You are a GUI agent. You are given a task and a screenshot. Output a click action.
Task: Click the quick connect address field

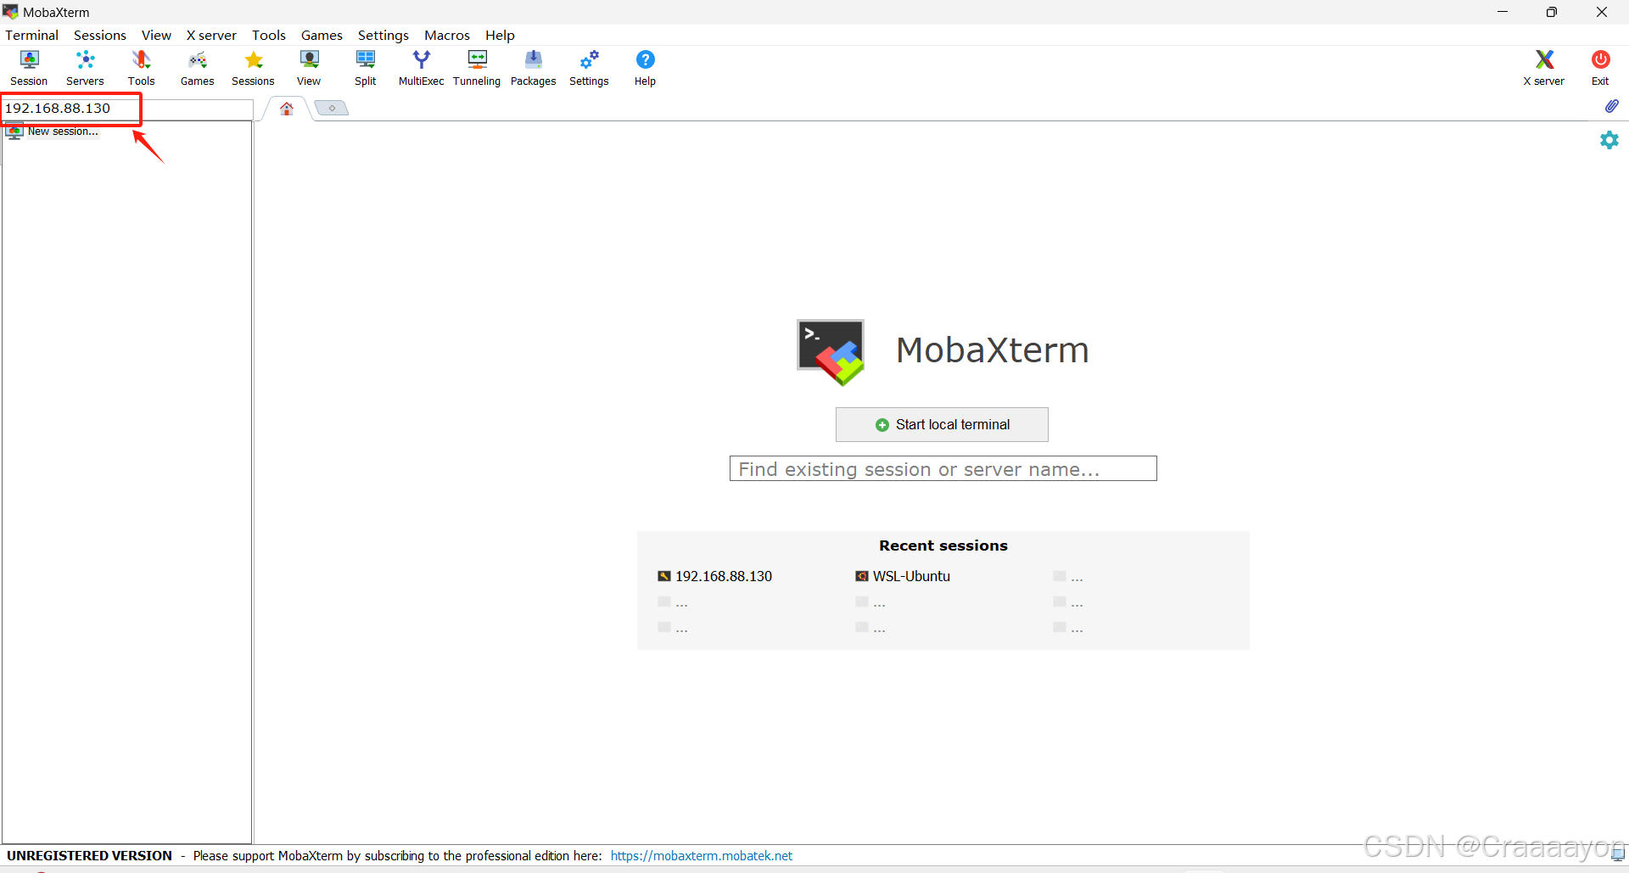[127, 109]
